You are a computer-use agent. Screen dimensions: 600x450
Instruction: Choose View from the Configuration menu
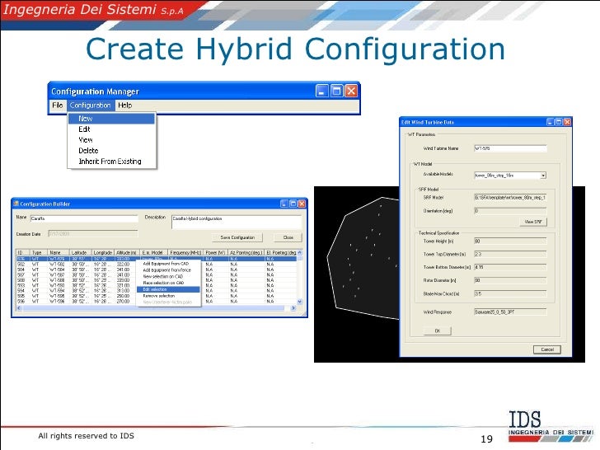pyautogui.click(x=111, y=140)
